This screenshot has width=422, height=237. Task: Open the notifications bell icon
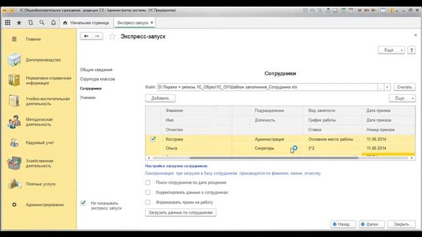tap(53, 23)
